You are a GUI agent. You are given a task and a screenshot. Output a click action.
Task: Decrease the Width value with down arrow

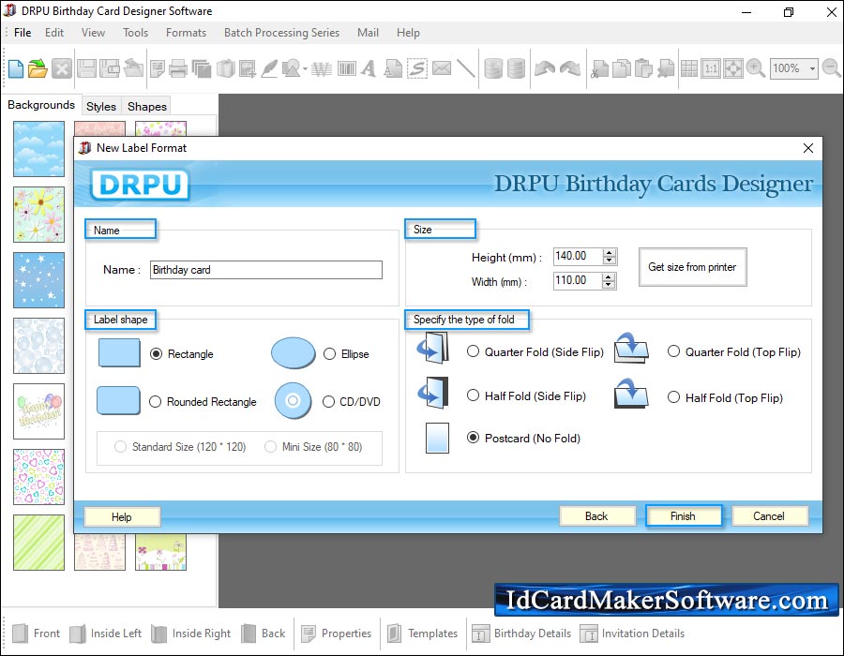[609, 285]
